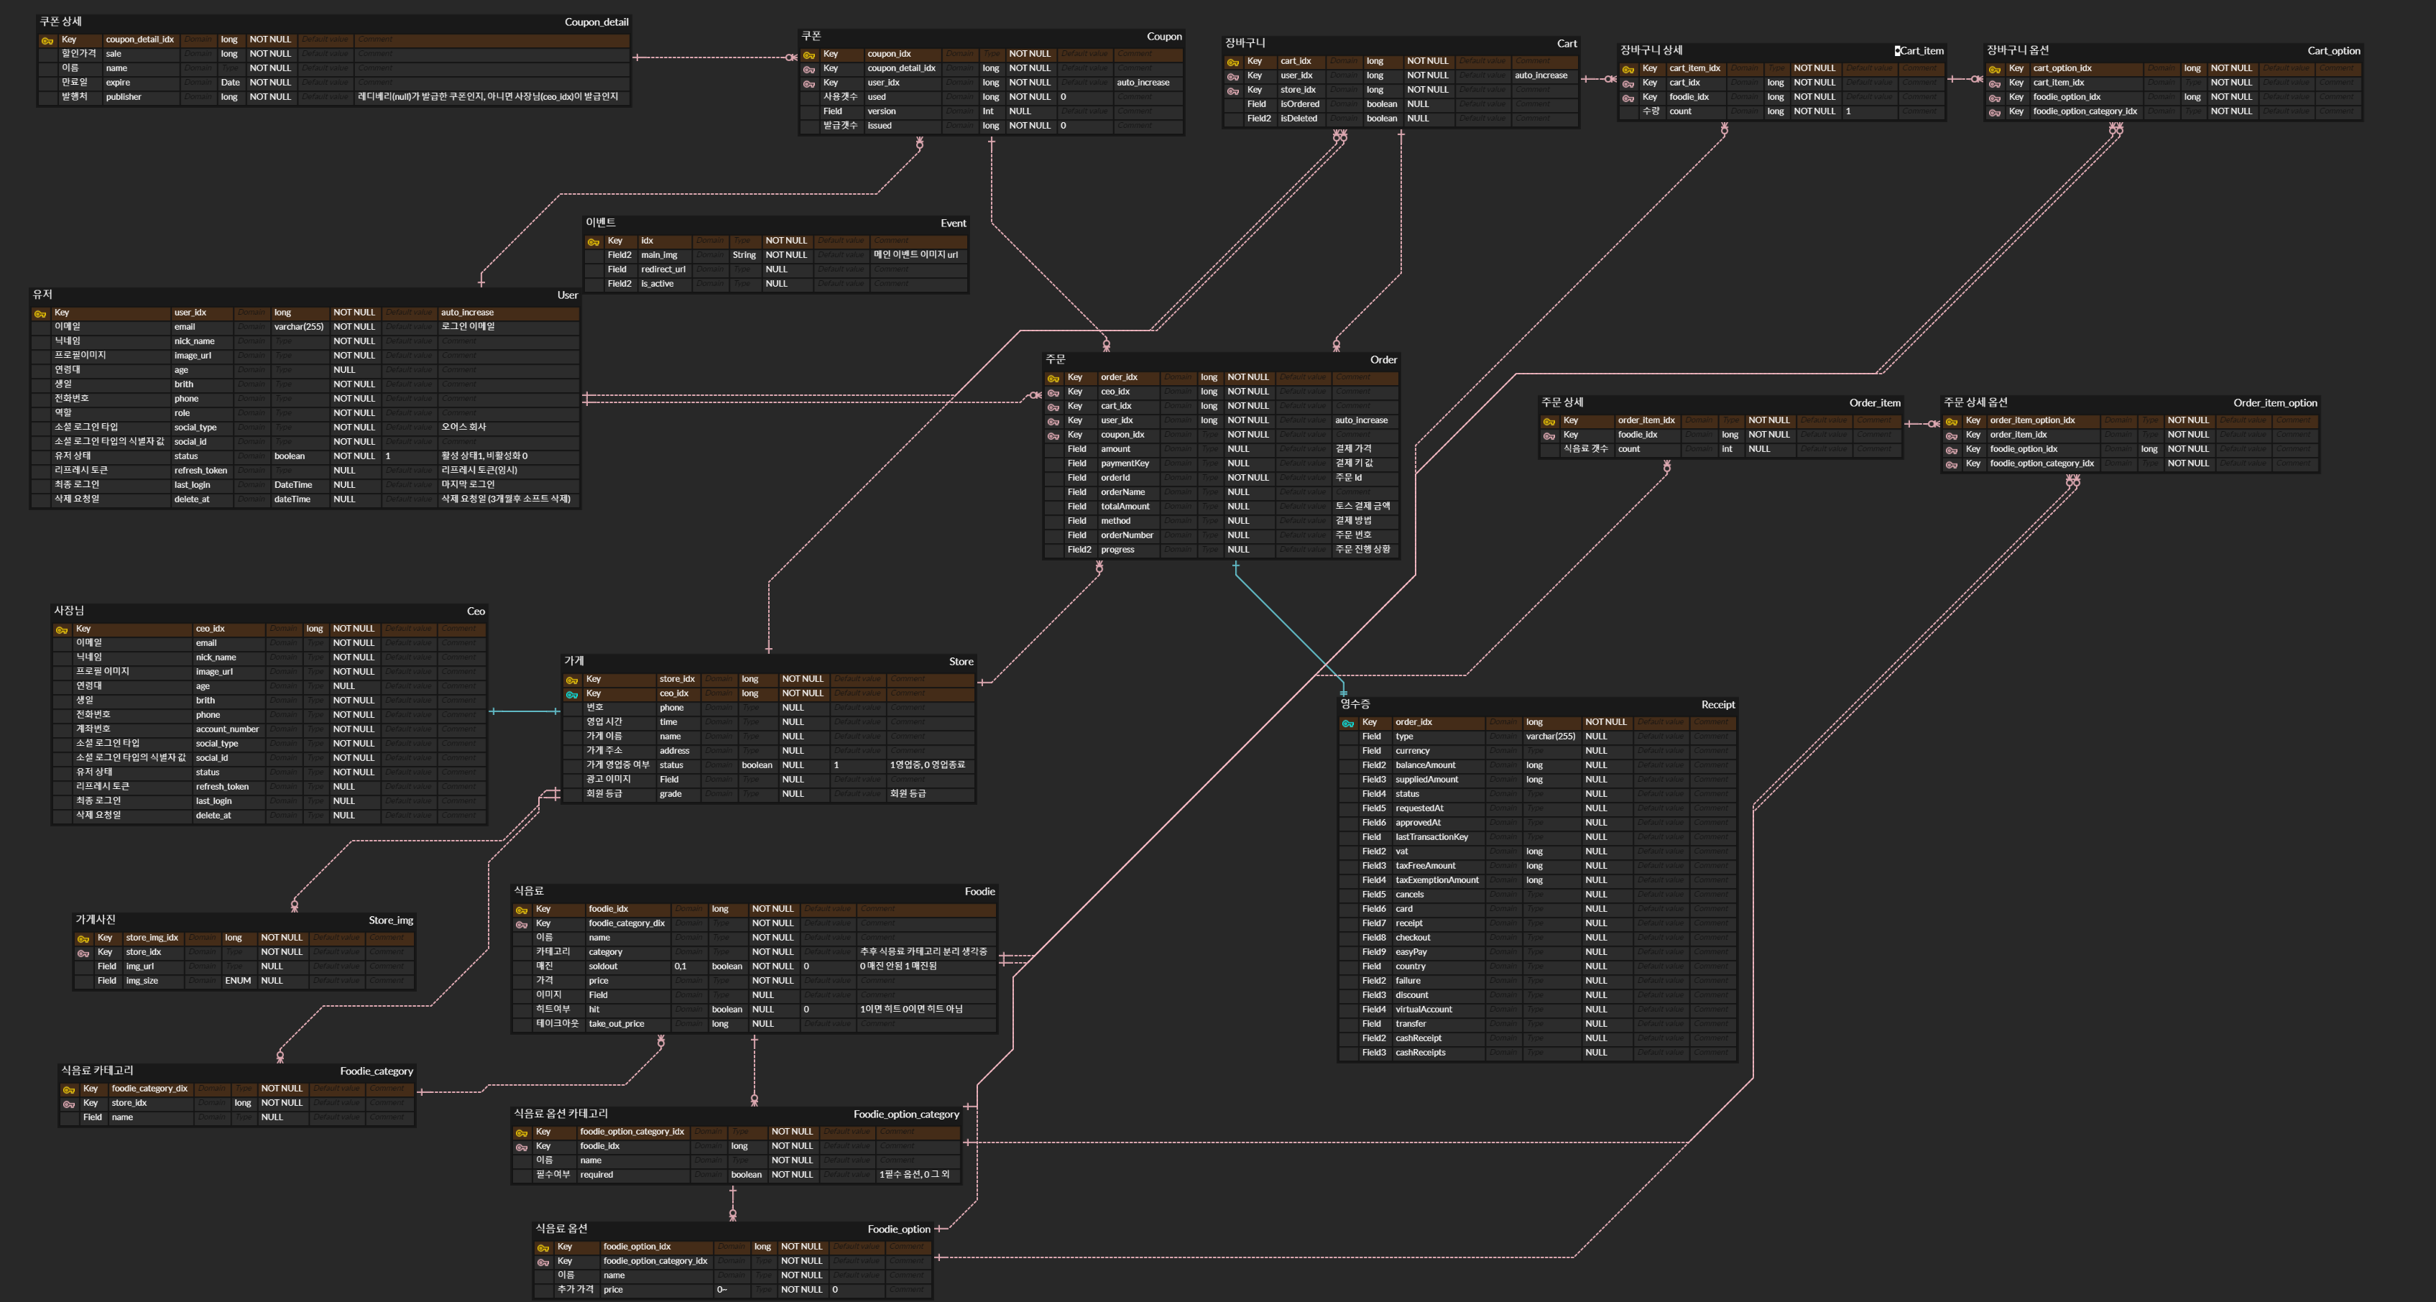Image resolution: width=2436 pixels, height=1302 pixels.
Task: Toggle the NULL constraint on Store grade row
Action: click(793, 794)
